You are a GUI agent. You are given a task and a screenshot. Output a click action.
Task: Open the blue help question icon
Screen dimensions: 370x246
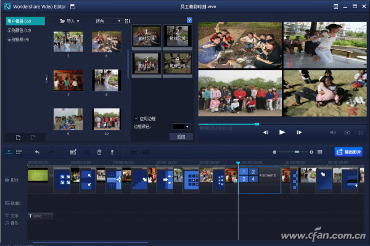pyautogui.click(x=189, y=20)
